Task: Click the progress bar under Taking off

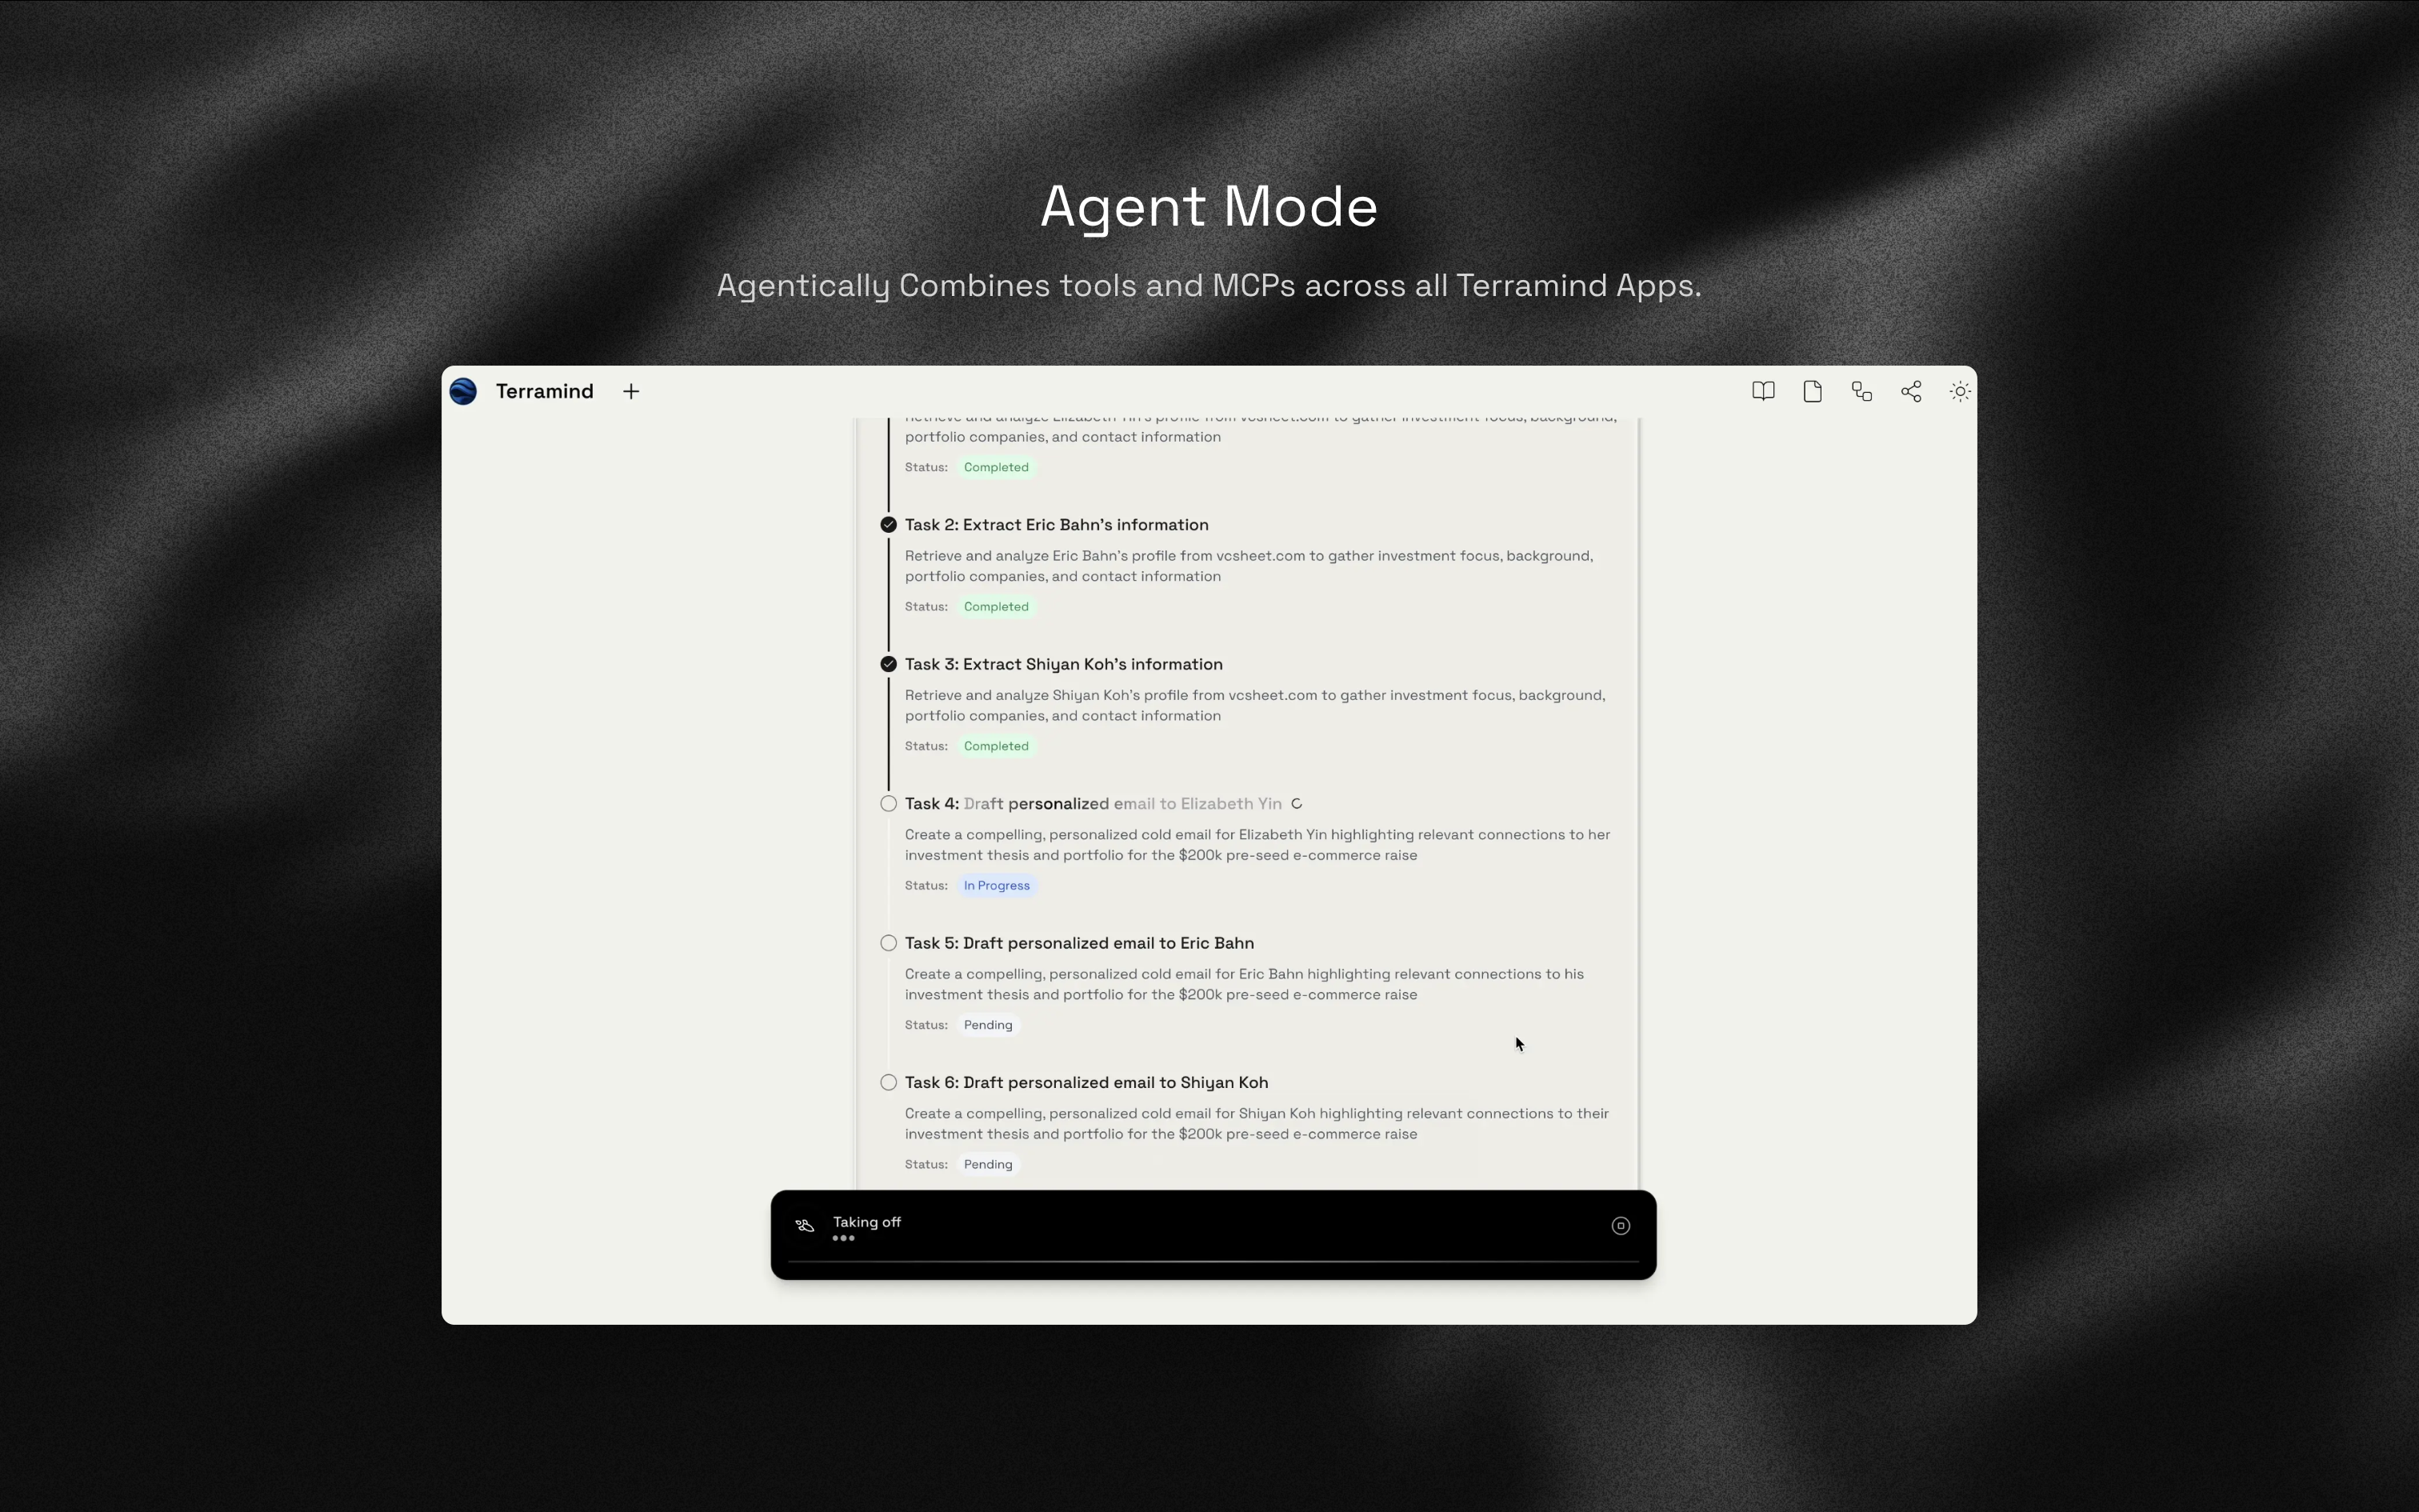Action: coord(1213,1263)
